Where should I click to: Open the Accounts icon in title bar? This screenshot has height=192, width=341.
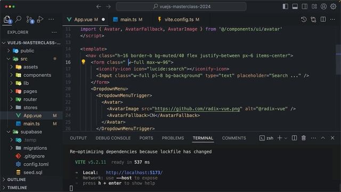[x=323, y=6]
